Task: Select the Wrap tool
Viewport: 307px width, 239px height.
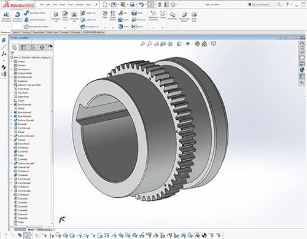Action: (x=137, y=13)
